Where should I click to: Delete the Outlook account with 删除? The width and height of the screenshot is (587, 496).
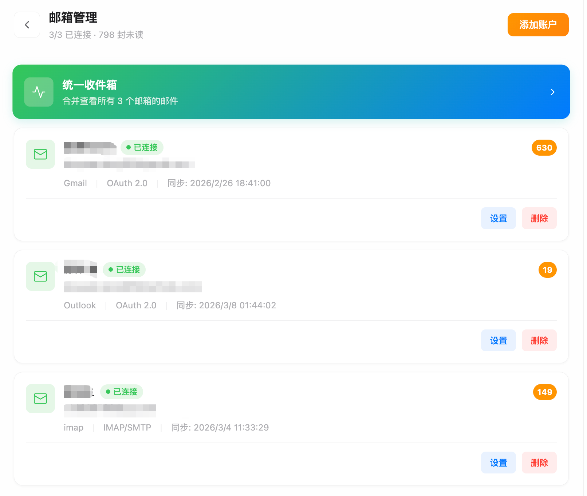tap(539, 340)
